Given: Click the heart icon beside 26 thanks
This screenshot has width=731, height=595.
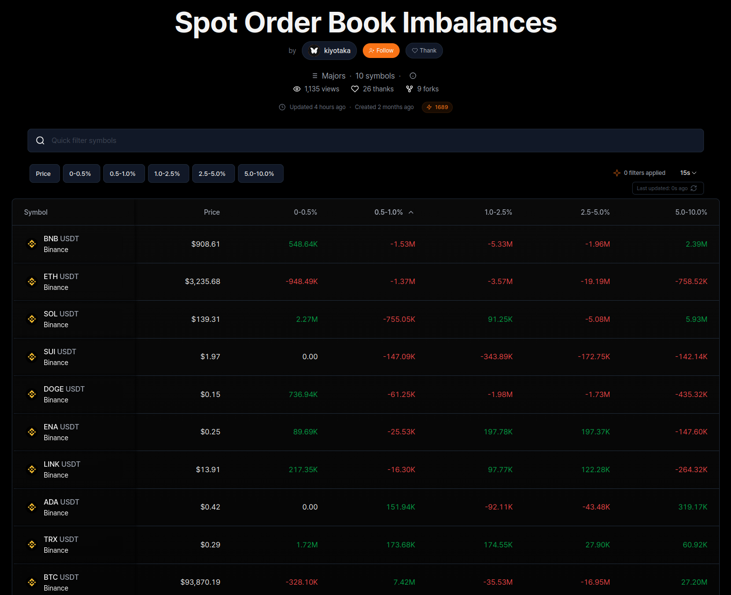Looking at the screenshot, I should tap(355, 89).
